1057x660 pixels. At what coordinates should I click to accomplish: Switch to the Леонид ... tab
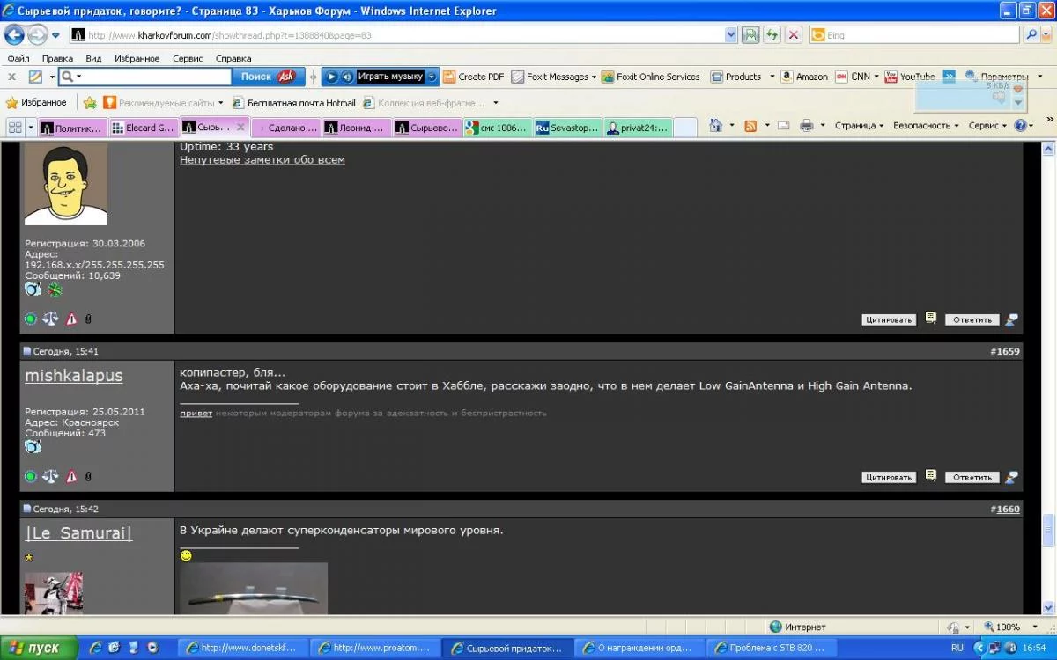click(x=357, y=128)
